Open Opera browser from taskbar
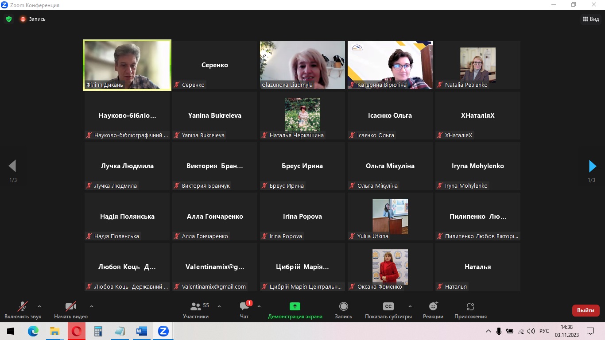The height and width of the screenshot is (340, 605). 77,331
